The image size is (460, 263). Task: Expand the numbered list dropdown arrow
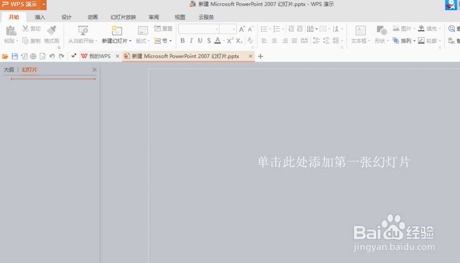[x=283, y=29]
